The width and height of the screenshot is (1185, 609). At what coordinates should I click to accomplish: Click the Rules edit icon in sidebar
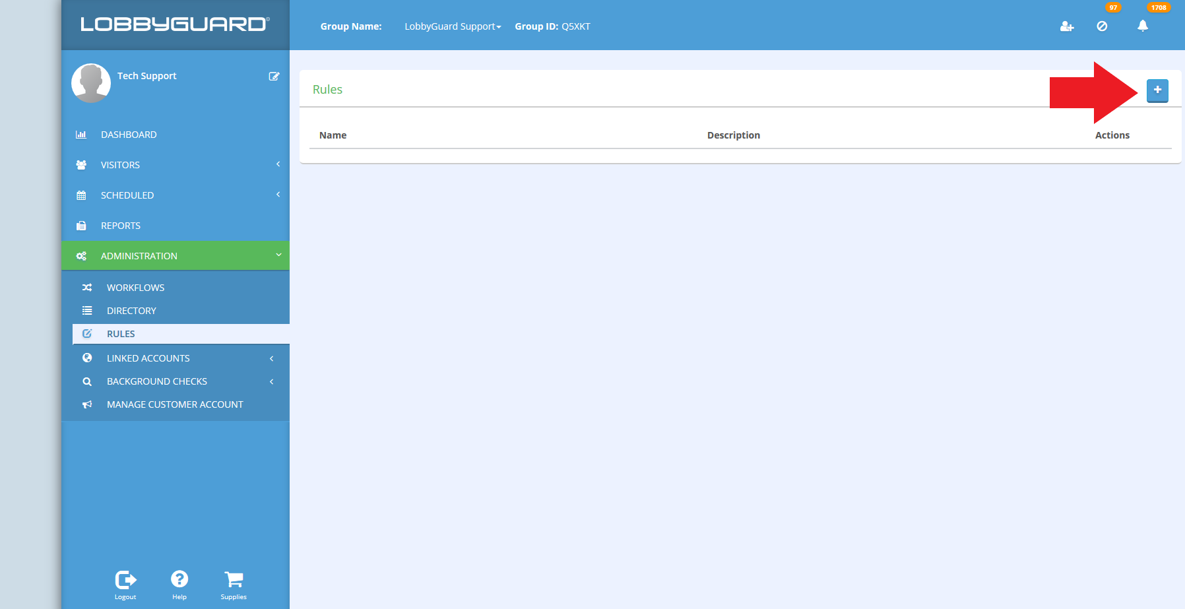tap(87, 334)
